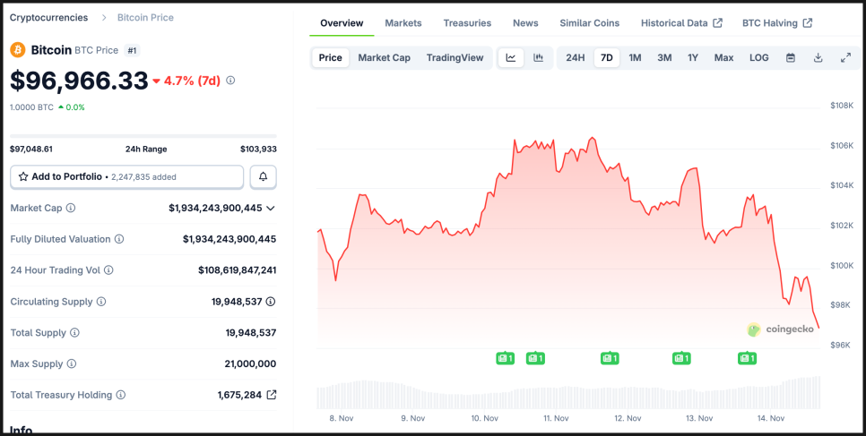Image resolution: width=866 pixels, height=436 pixels.
Task: Switch chart to Market Cap
Action: (384, 57)
